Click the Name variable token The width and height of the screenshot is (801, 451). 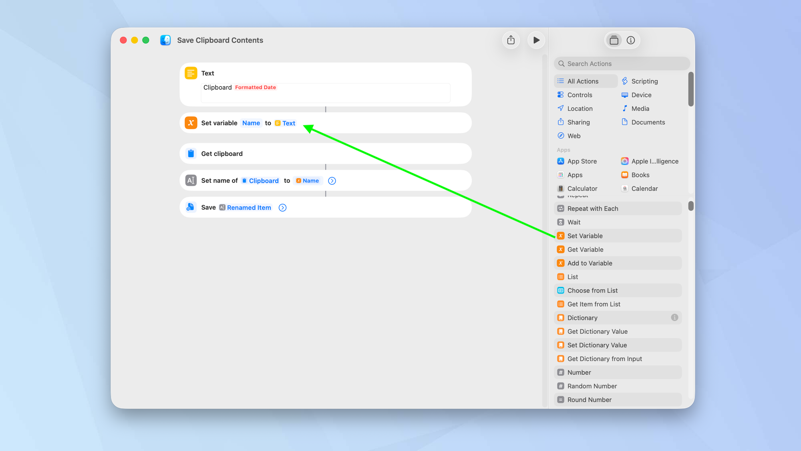click(251, 123)
